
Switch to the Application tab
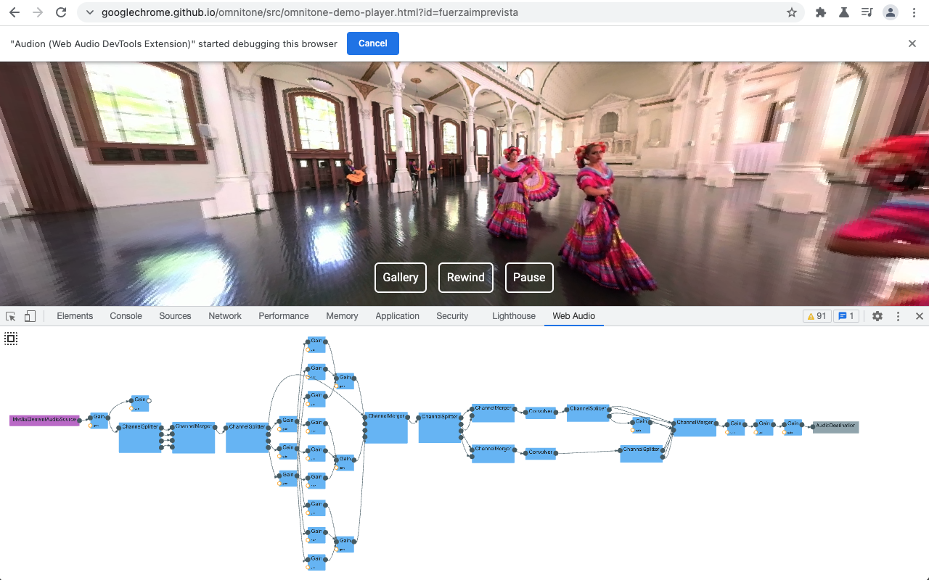[397, 316]
